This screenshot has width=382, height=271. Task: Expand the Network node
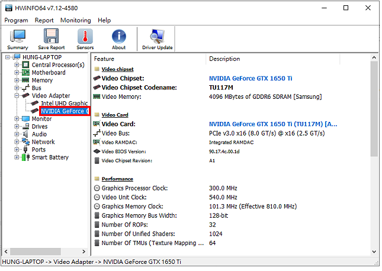pos(17,142)
